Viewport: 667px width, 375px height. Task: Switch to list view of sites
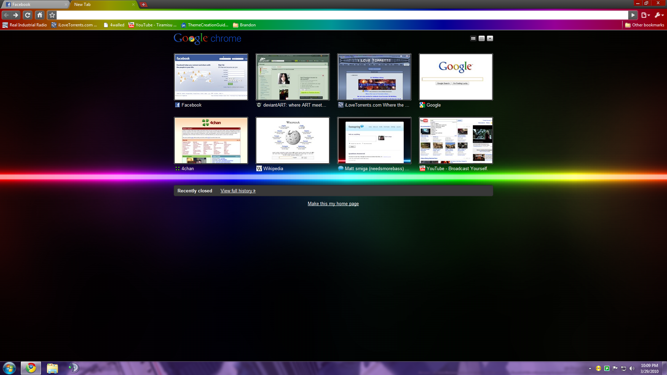click(x=481, y=39)
